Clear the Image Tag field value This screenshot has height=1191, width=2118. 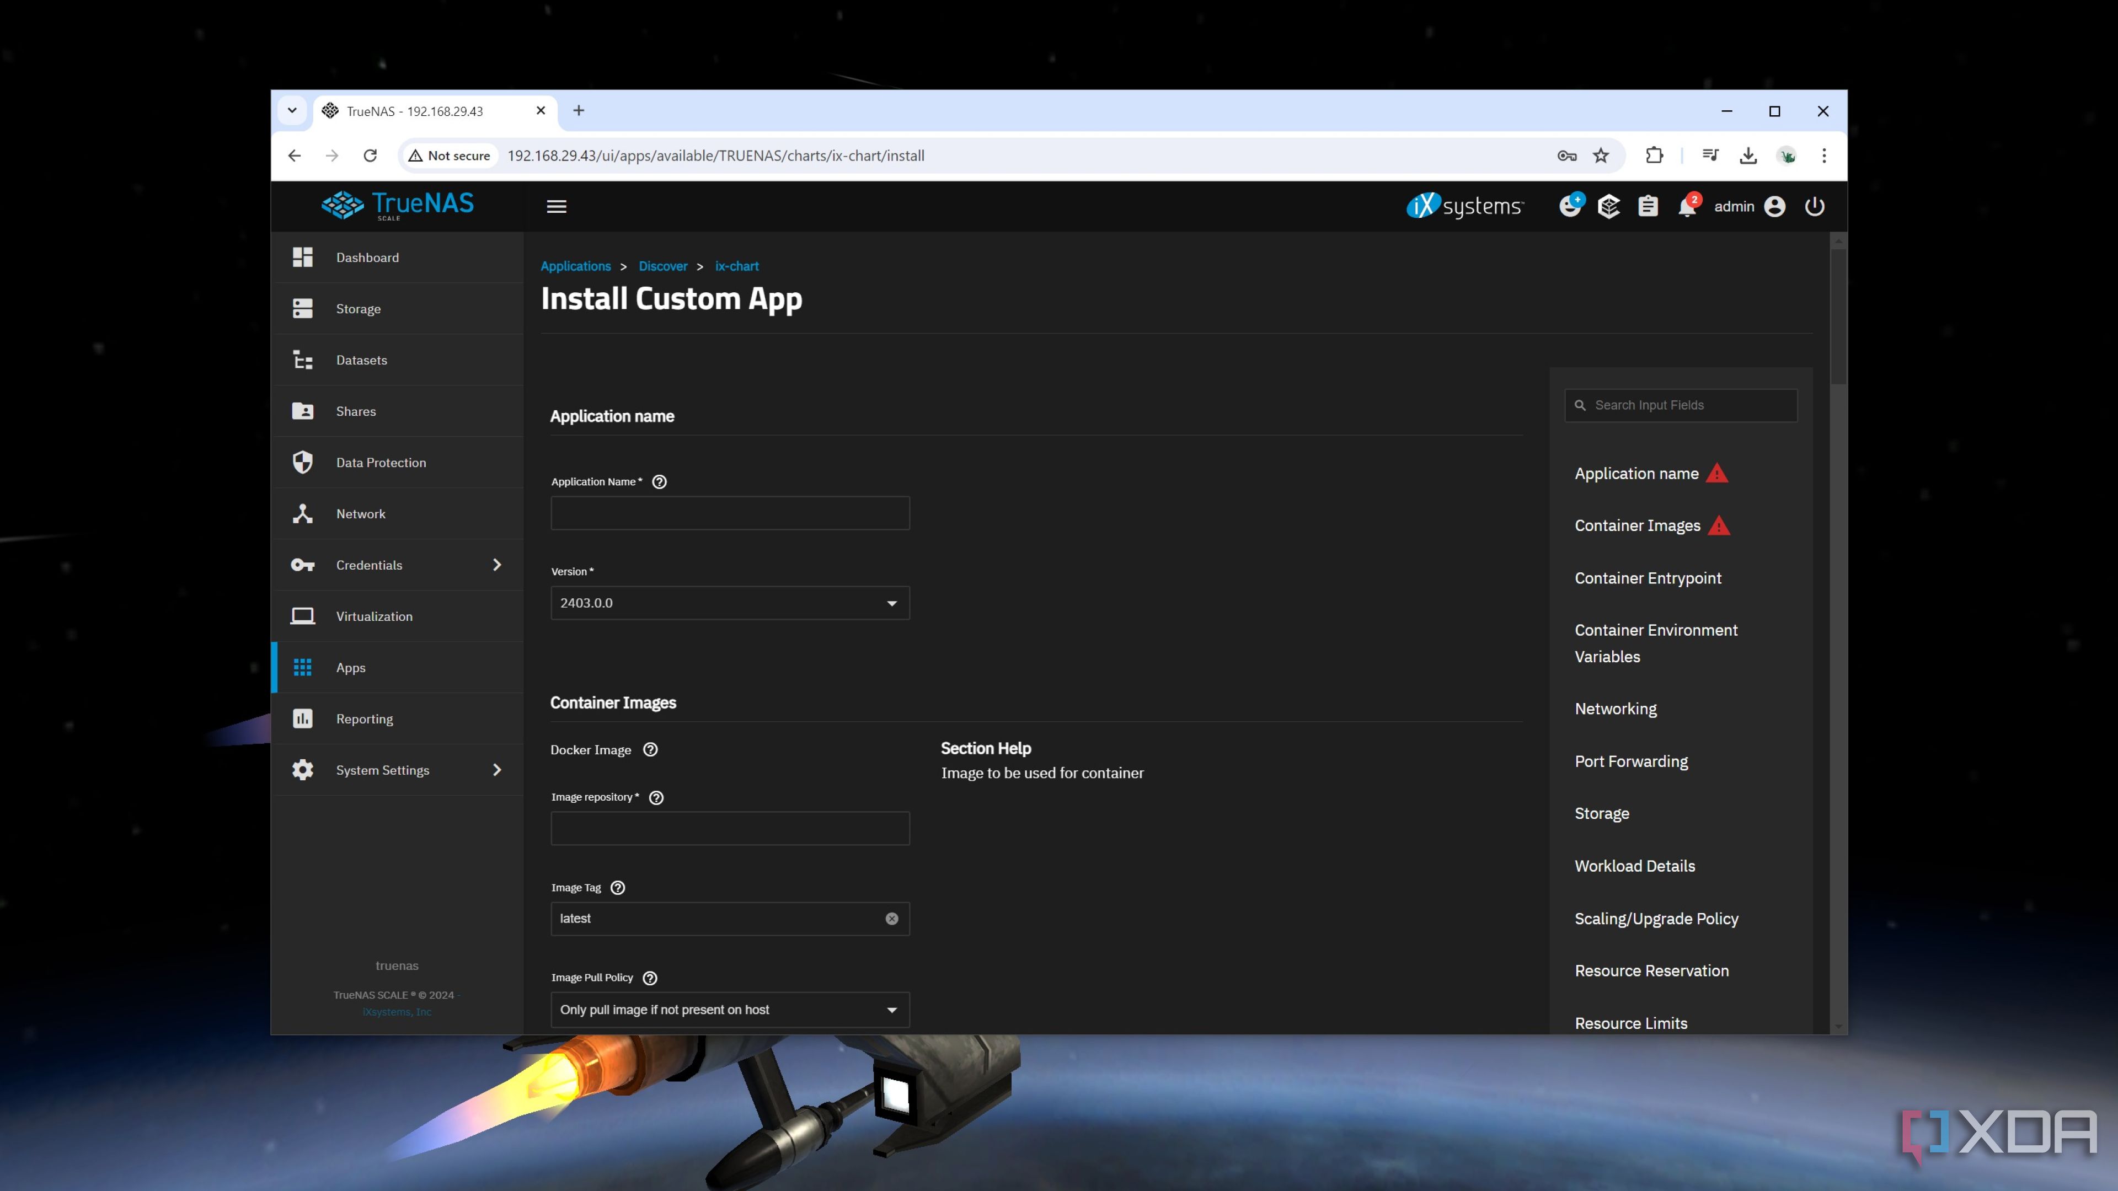(x=891, y=919)
